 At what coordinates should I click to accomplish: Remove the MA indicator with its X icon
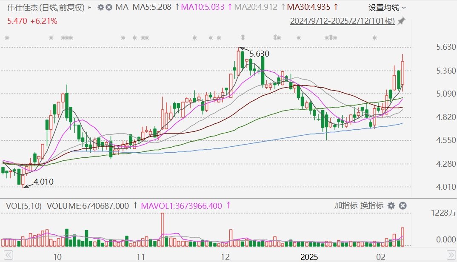[109, 7]
